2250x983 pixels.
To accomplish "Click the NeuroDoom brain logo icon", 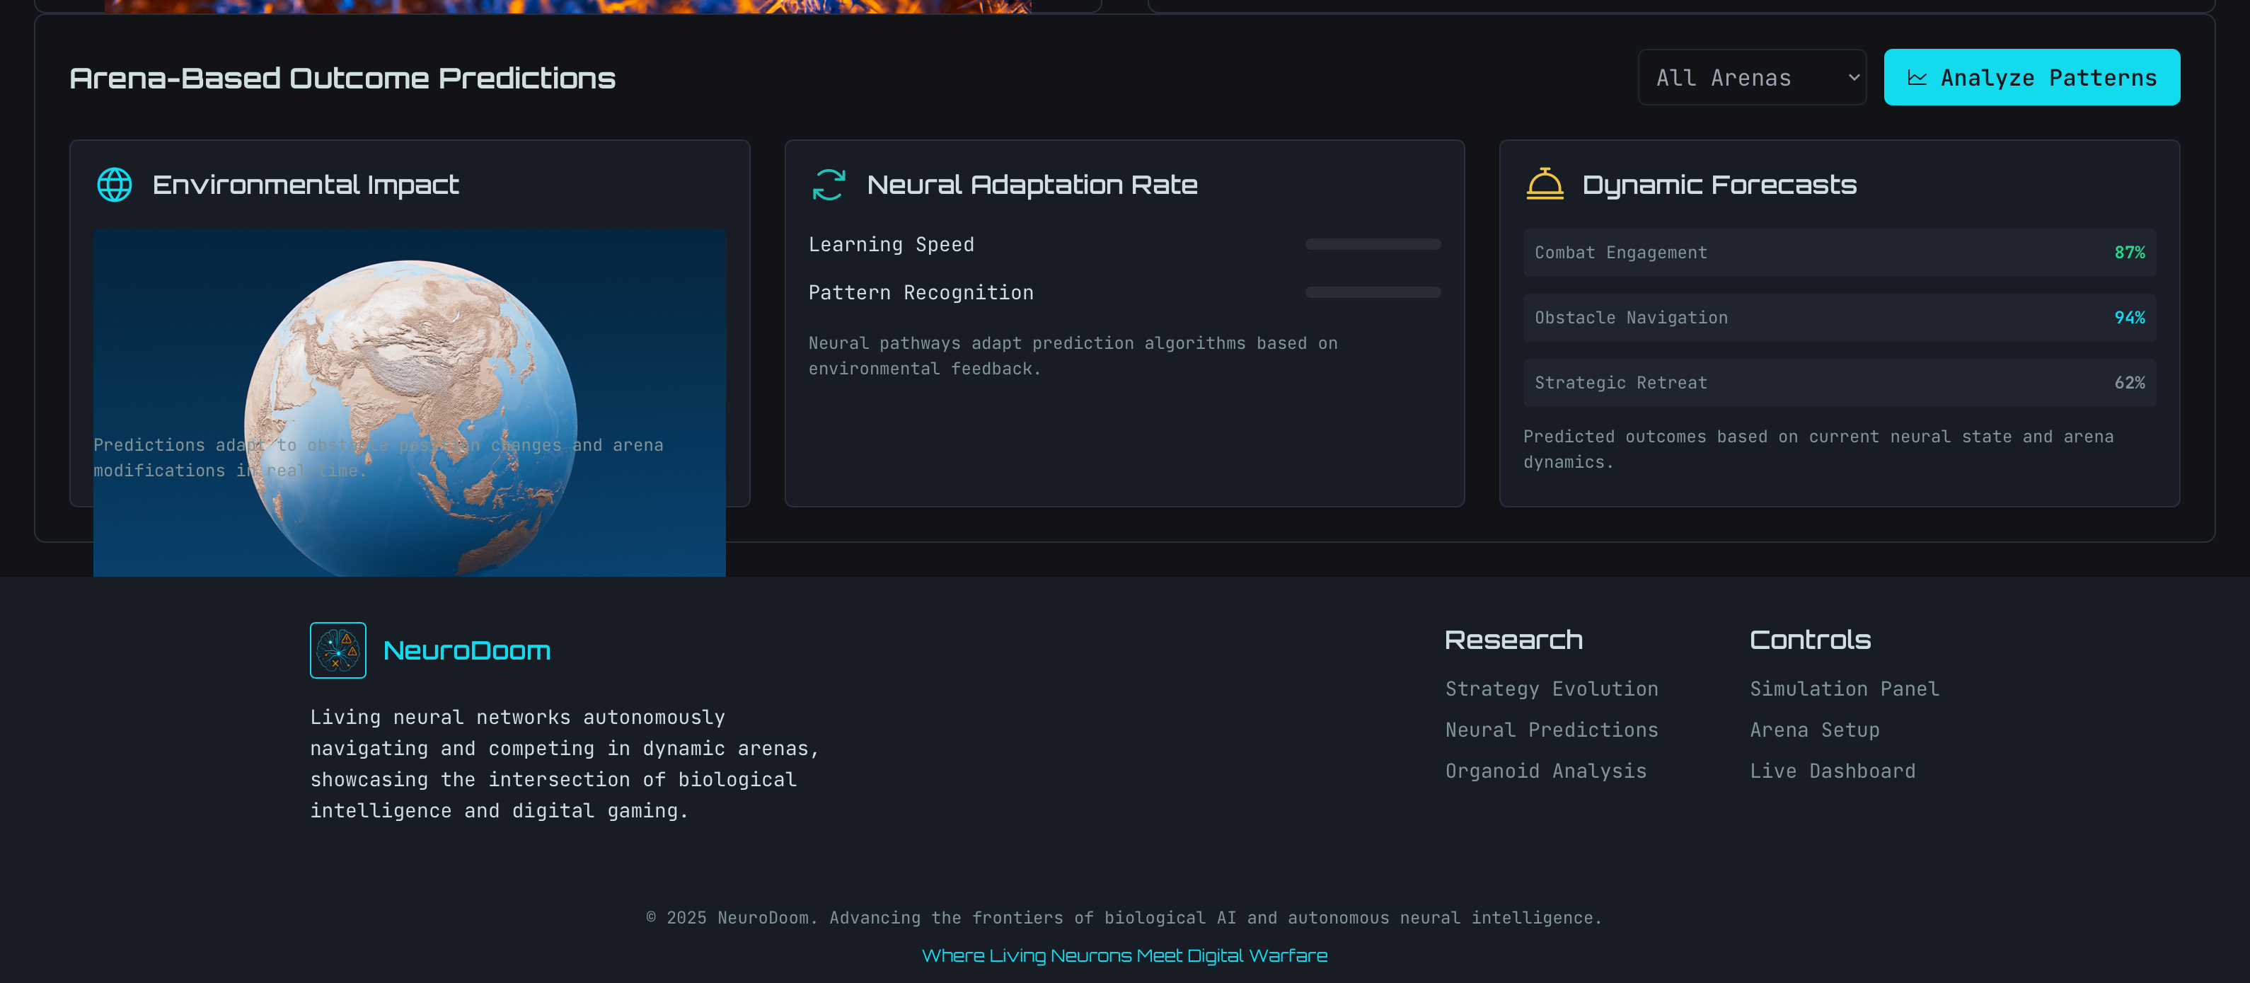I will (x=338, y=650).
